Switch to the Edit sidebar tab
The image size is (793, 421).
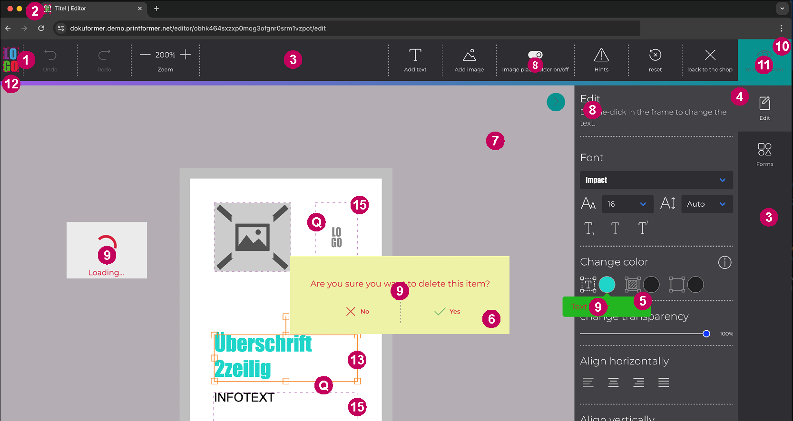point(764,108)
